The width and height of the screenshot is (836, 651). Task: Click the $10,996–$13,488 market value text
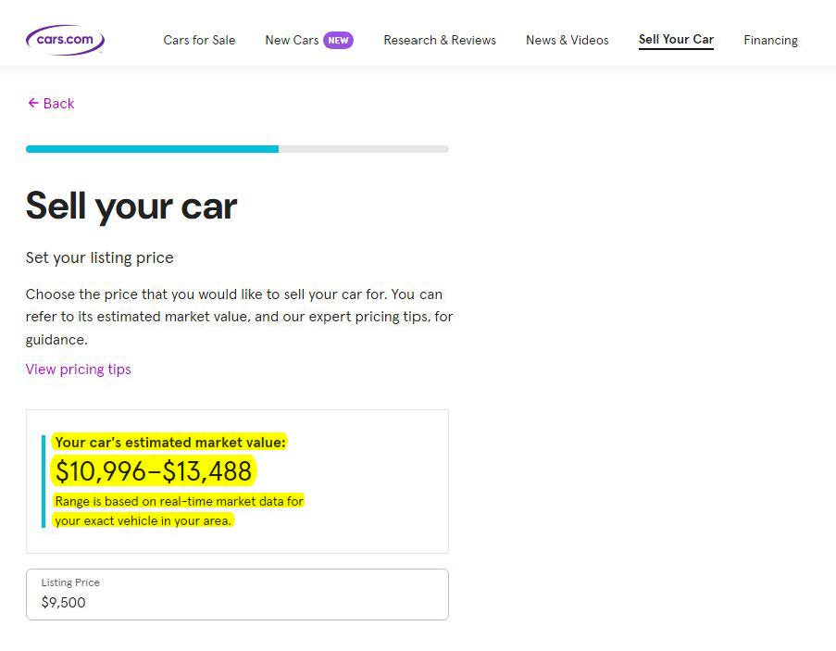(154, 471)
